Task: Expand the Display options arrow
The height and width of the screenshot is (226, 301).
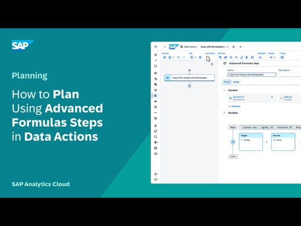Action: pos(275,57)
